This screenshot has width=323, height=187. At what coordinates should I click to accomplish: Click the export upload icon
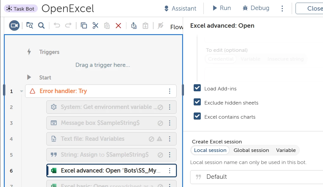coord(134,26)
